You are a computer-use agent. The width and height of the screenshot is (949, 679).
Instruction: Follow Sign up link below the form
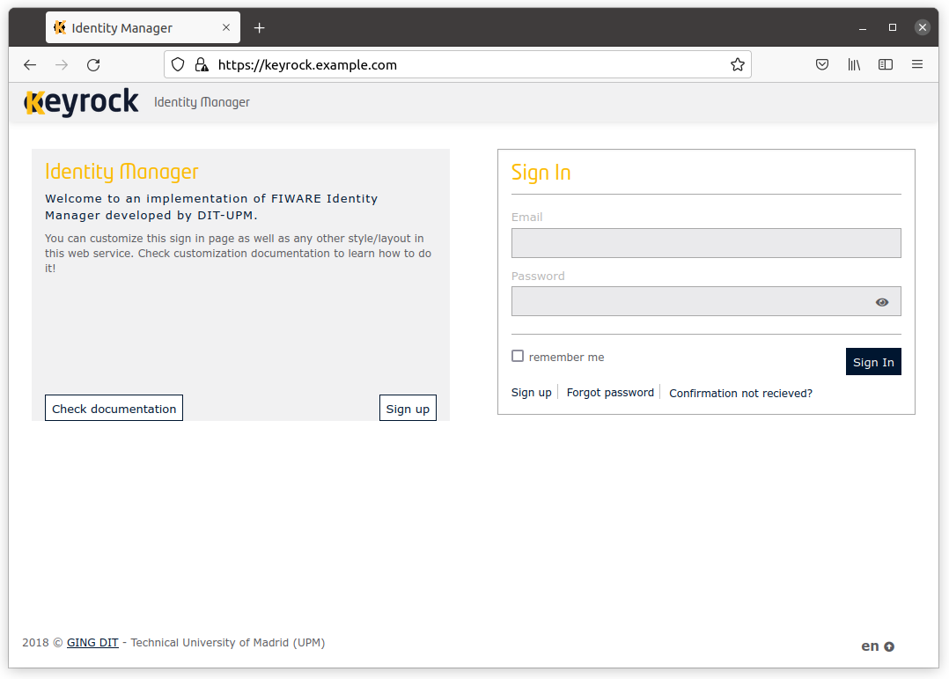pyautogui.click(x=532, y=393)
